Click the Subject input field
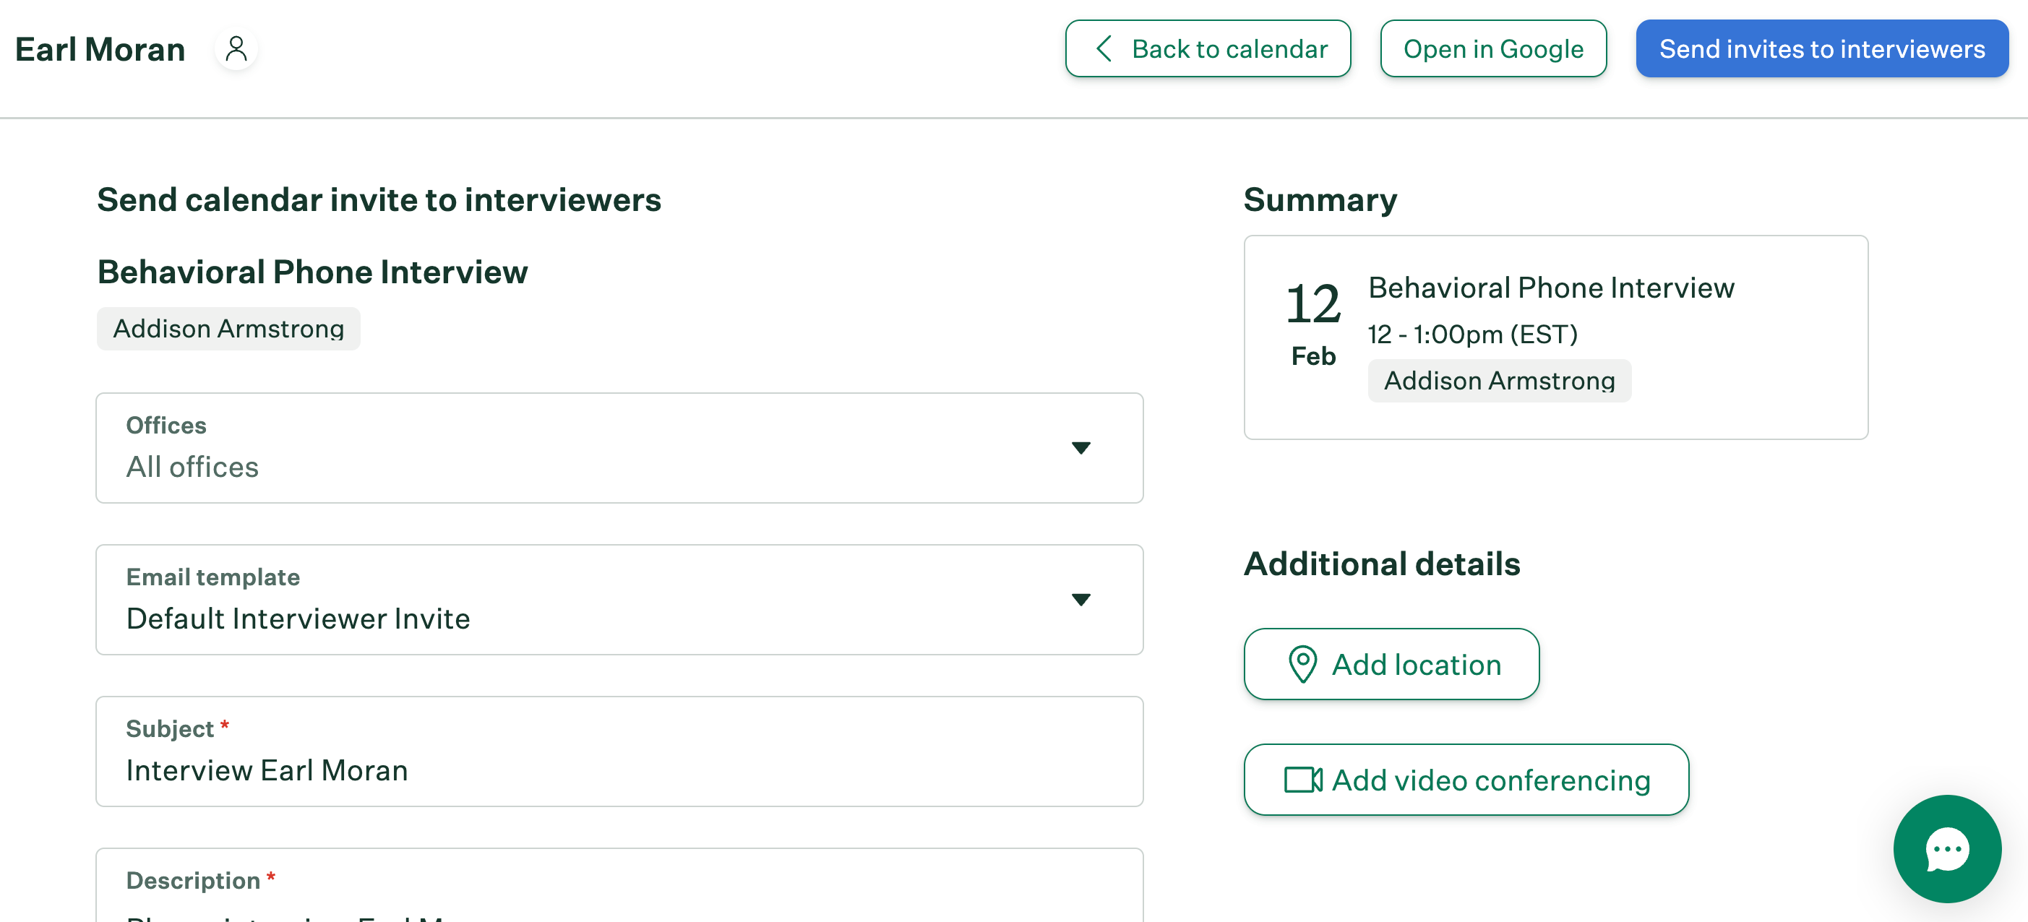Viewport: 2028px width, 922px height. 619,769
